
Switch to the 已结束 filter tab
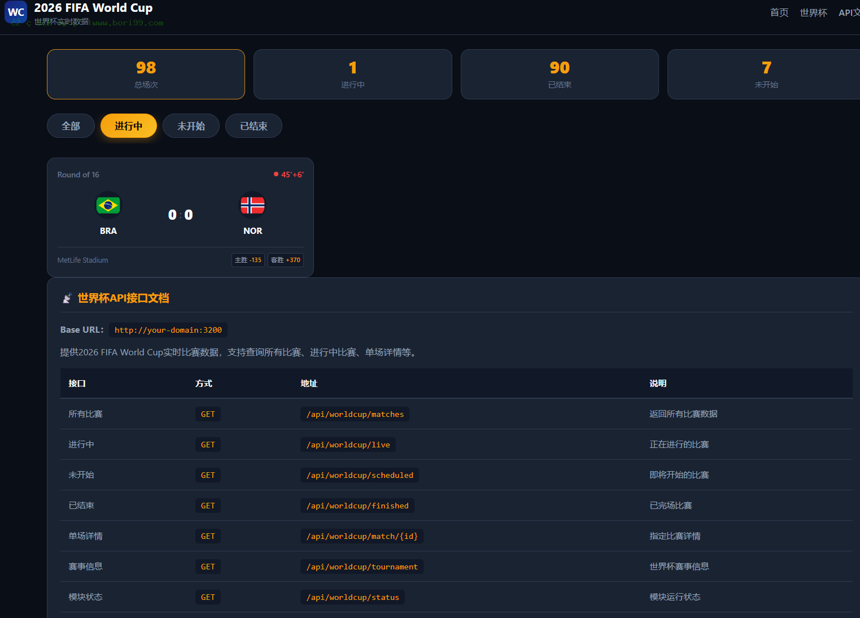tap(254, 126)
